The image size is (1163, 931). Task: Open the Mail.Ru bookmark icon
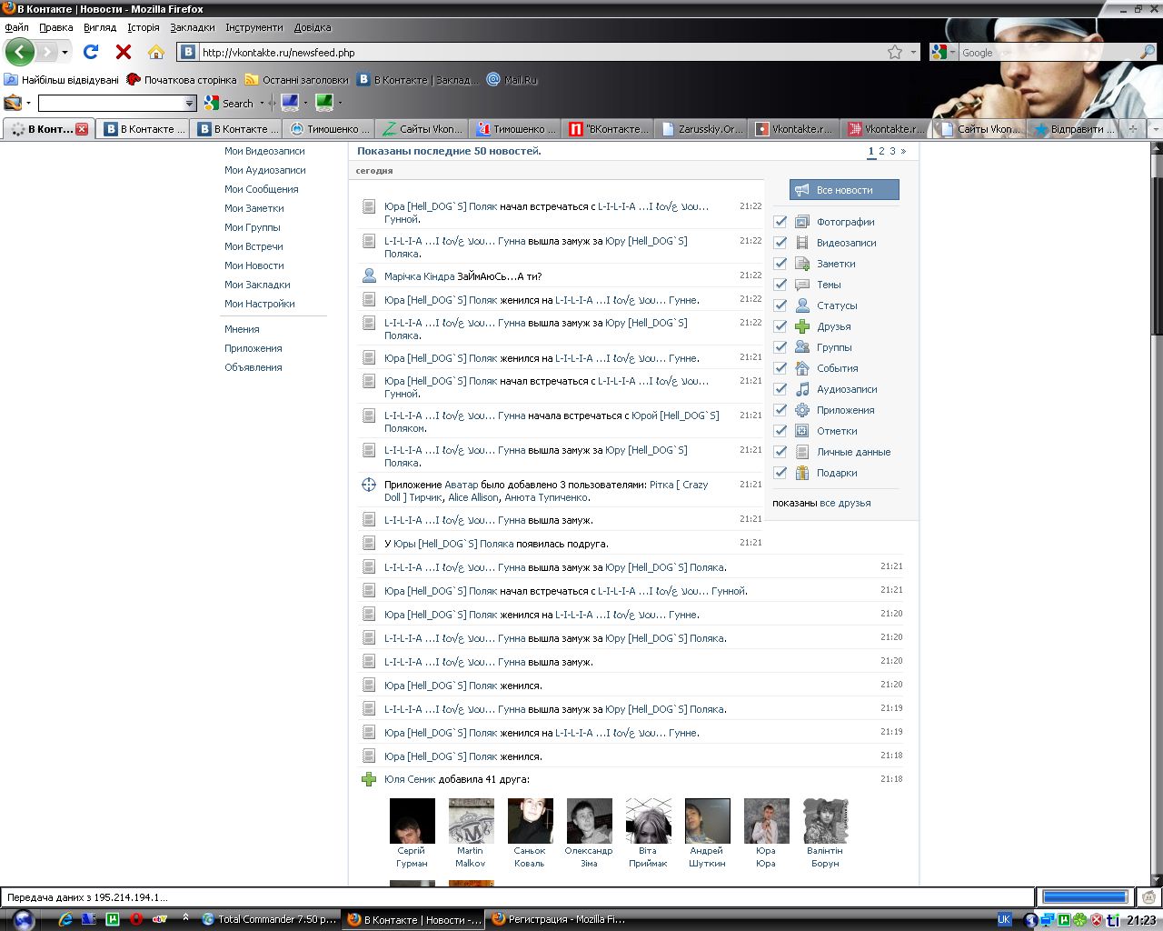pos(493,79)
